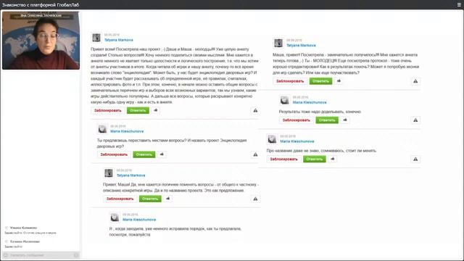Screen dimensions: 464x261
Task: Open Tatyana Markova's profile from 'Привет всем' comment
Action: point(119,40)
